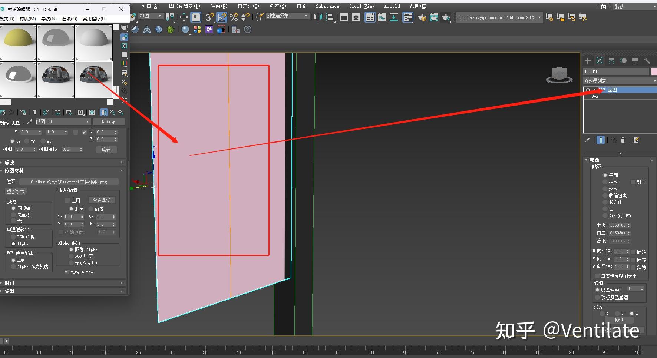This screenshot has height=358, width=657.
Task: Click the Pin Stack icon below the modifier list
Action: coord(587,140)
